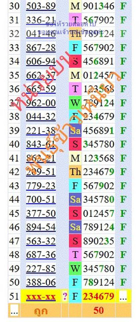Click the purple question mark cell

(65, 296)
